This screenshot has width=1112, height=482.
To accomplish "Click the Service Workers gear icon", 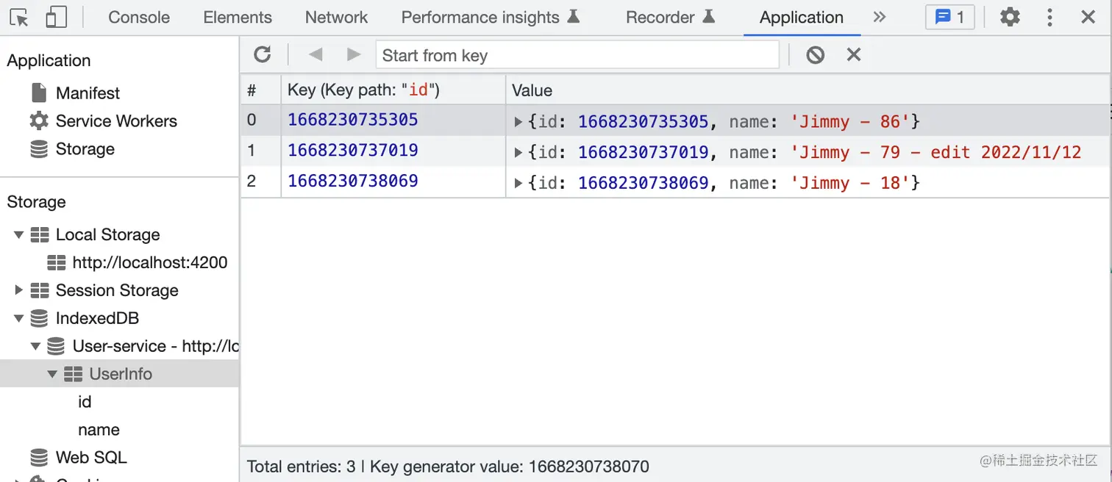I will [x=39, y=120].
